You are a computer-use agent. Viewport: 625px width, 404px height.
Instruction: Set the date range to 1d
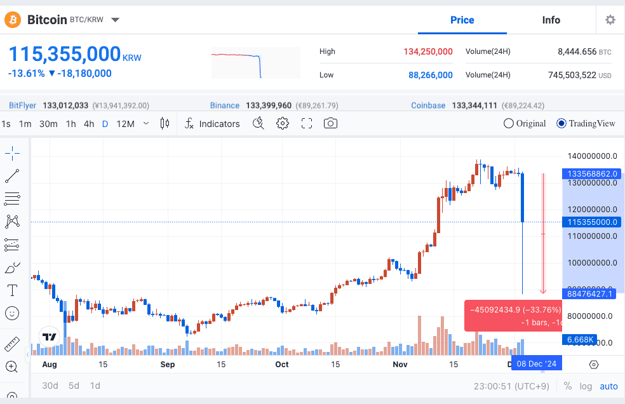(95, 386)
